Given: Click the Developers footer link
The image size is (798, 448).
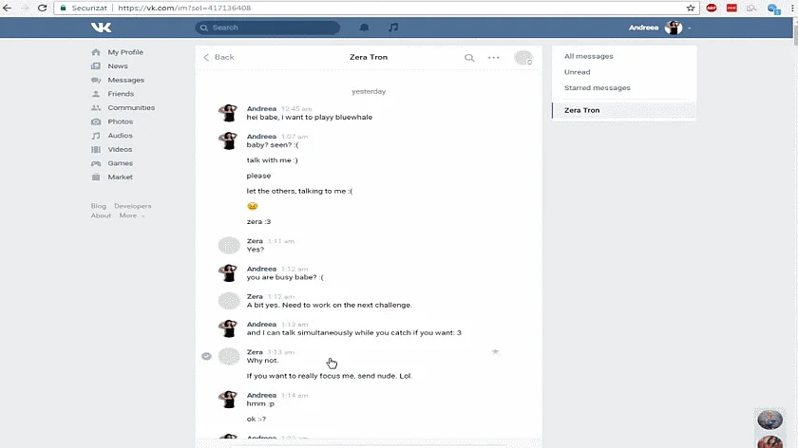Looking at the screenshot, I should [132, 206].
